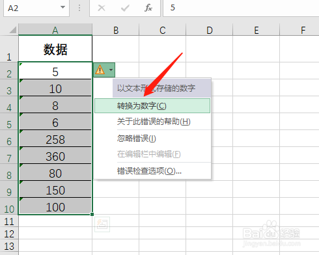Click the 以文本形式存储的数字 menu header
This screenshot has height=255, width=319.
[161, 88]
